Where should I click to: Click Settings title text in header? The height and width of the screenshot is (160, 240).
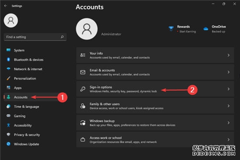pyautogui.click(x=17, y=6)
